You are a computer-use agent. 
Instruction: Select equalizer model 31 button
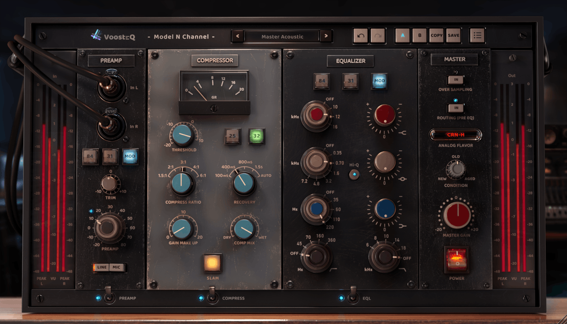point(351,81)
